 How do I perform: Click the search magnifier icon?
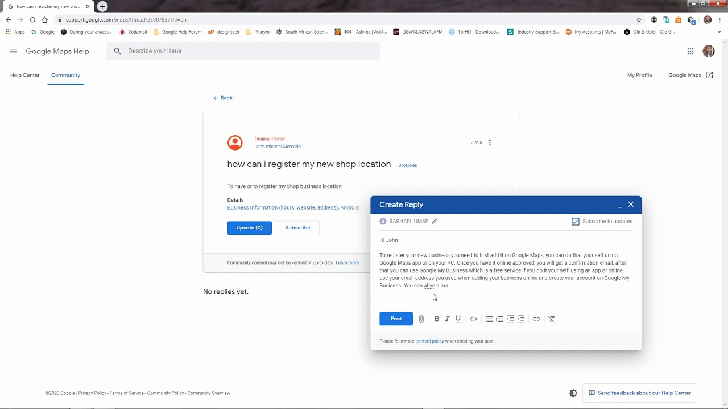coord(117,51)
